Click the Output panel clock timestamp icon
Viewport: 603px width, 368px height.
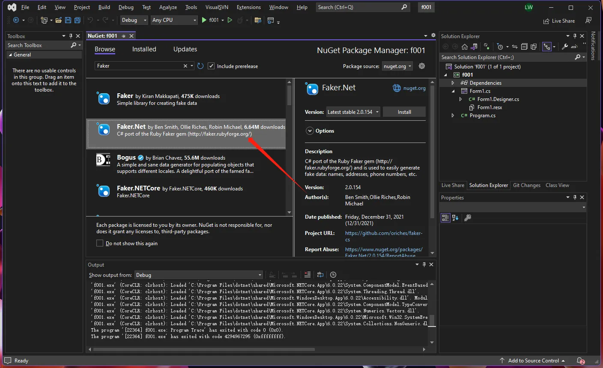point(333,275)
